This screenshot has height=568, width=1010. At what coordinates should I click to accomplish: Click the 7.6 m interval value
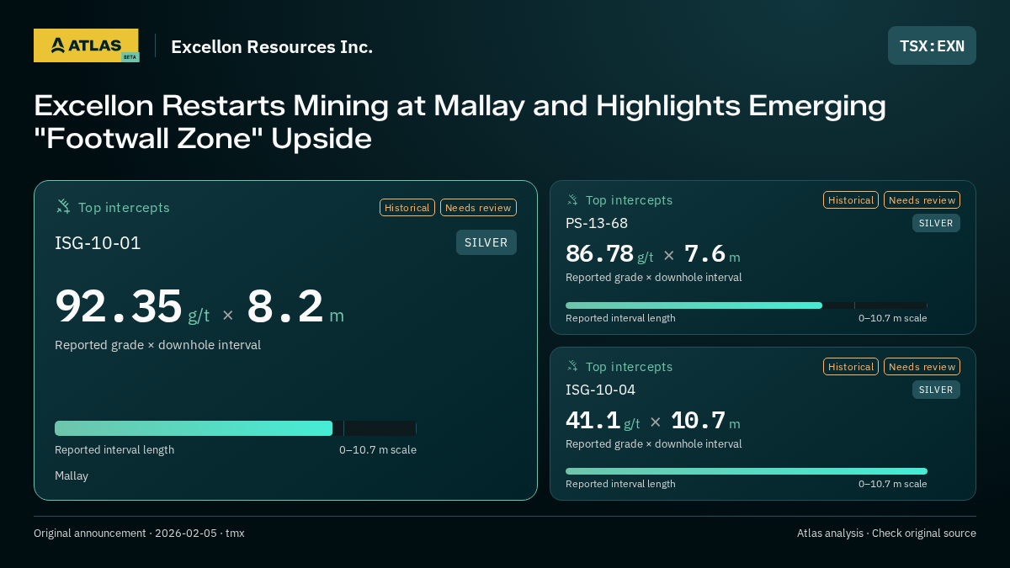pos(712,254)
